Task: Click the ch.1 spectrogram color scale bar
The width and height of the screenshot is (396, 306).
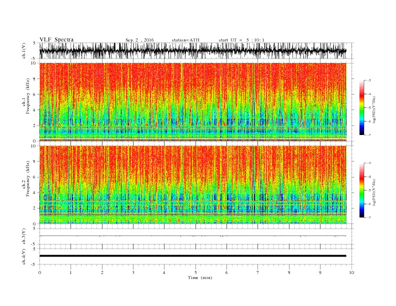Action: (x=362, y=107)
